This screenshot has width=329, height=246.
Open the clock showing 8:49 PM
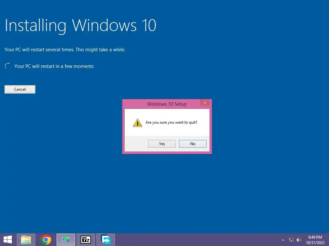click(315, 240)
